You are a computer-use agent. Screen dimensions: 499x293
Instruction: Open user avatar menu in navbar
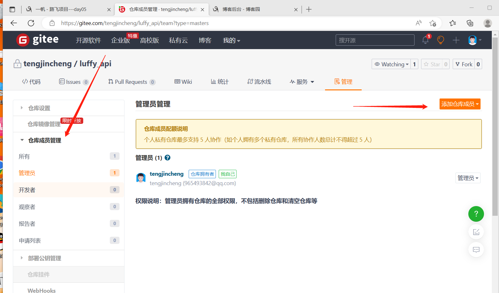[475, 40]
